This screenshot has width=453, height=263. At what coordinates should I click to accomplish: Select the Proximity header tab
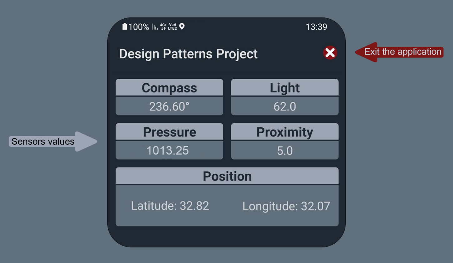(285, 132)
